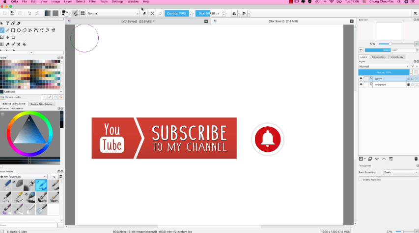The width and height of the screenshot is (419, 233).
Task: Hide the Background layer eye icon
Action: coord(361,85)
